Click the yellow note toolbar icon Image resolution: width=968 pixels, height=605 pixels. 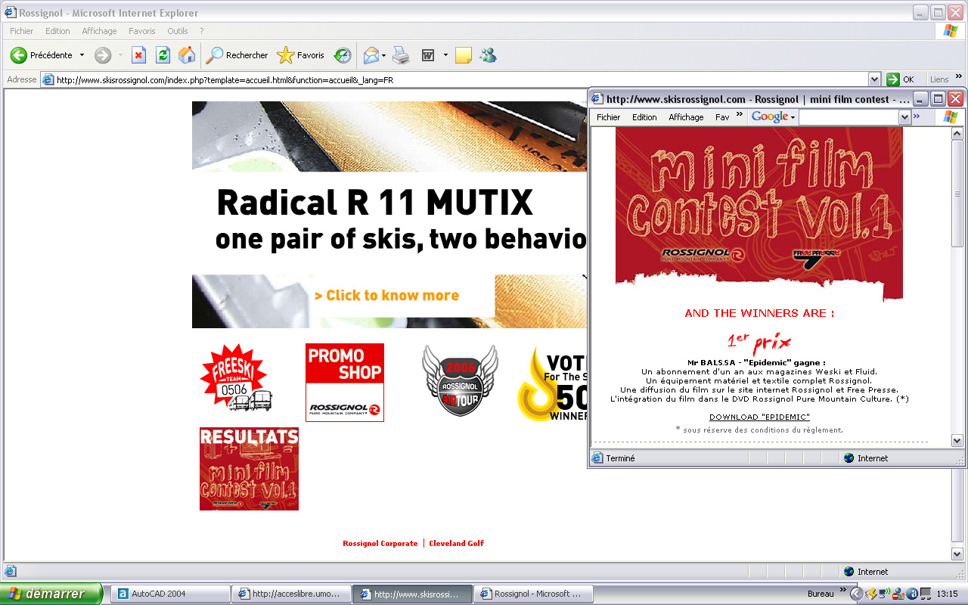(464, 55)
